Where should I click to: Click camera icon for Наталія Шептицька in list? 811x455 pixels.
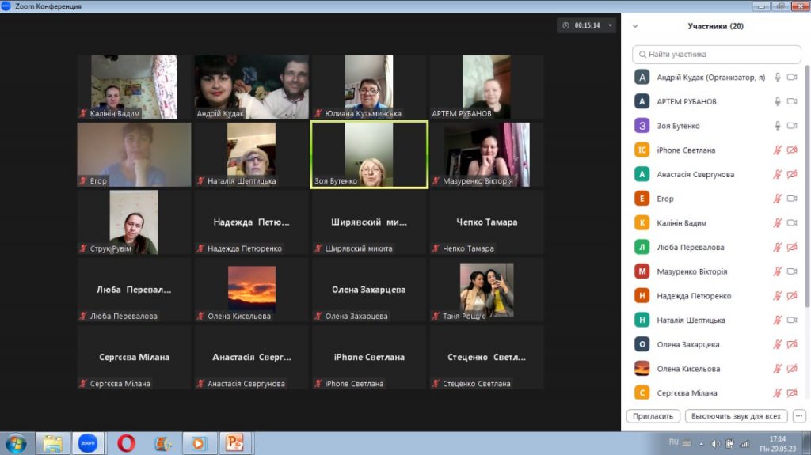coord(792,320)
